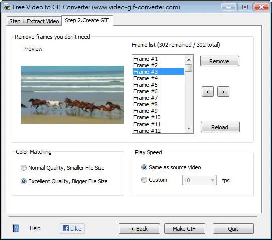Click the Reload button
Screen dimensions: 272x240
pos(220,127)
